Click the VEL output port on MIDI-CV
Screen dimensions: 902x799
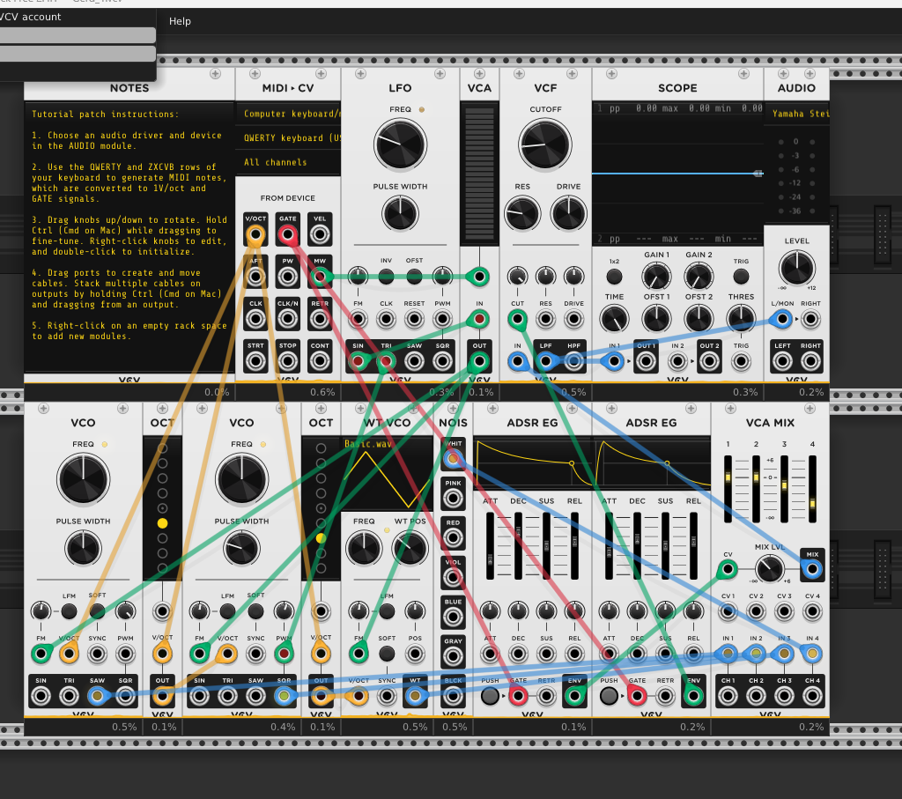pyautogui.click(x=320, y=234)
